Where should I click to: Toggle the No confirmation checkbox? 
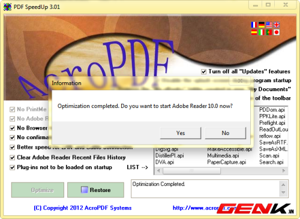coord(13,137)
